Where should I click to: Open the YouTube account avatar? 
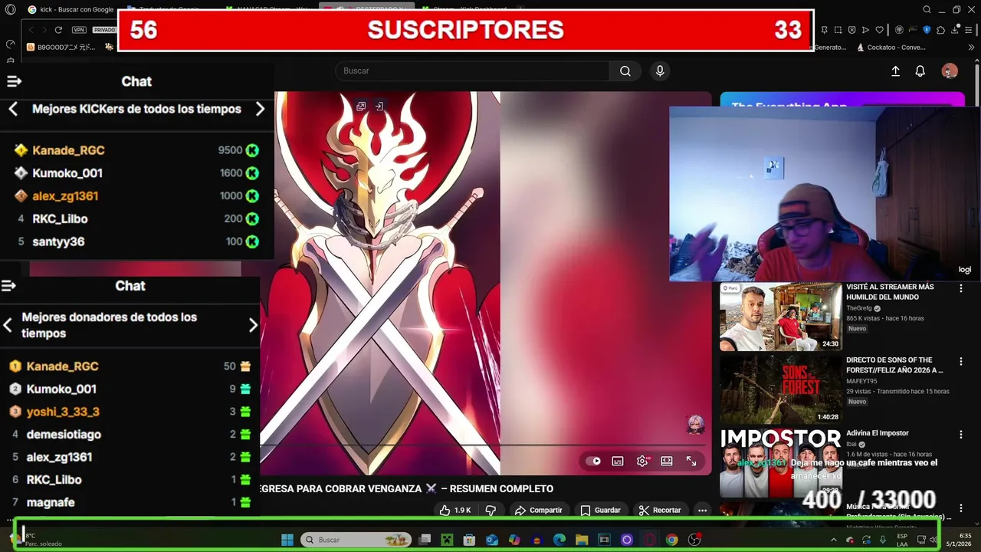(950, 71)
